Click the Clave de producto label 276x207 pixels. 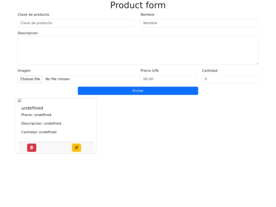(33, 15)
